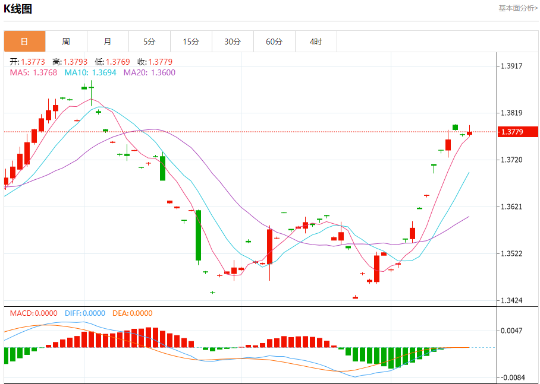Click the 1.3621 price axis label

[512, 207]
